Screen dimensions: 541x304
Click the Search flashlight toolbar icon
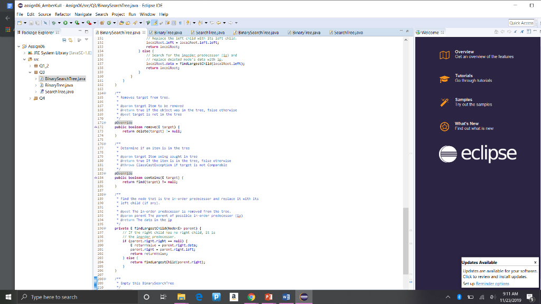[135, 23]
